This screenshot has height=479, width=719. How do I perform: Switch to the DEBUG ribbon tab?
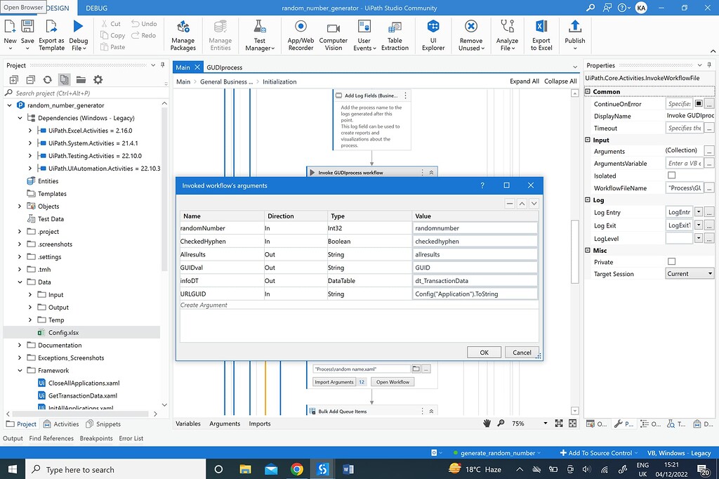[x=96, y=8]
